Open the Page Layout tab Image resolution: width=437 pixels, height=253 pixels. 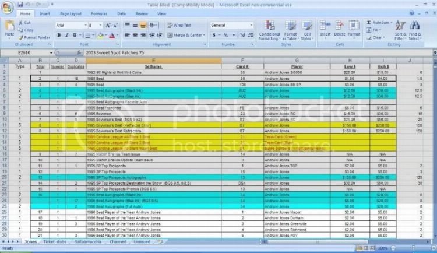pyautogui.click(x=71, y=13)
